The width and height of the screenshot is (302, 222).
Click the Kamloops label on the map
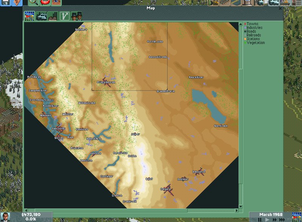[82, 129]
